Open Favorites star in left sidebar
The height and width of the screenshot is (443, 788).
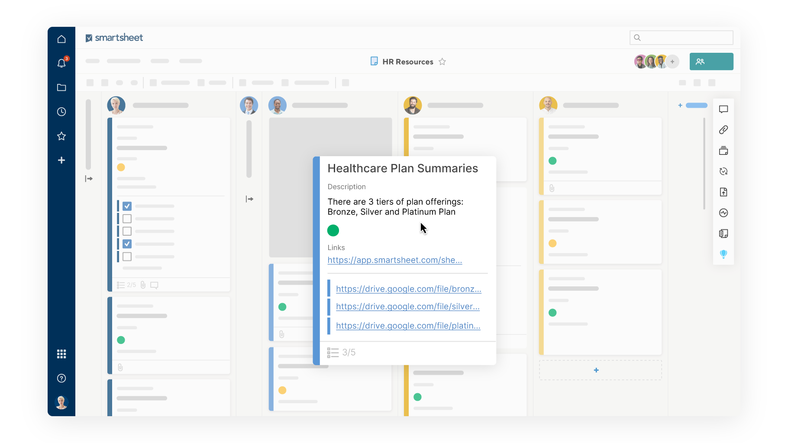coord(61,136)
